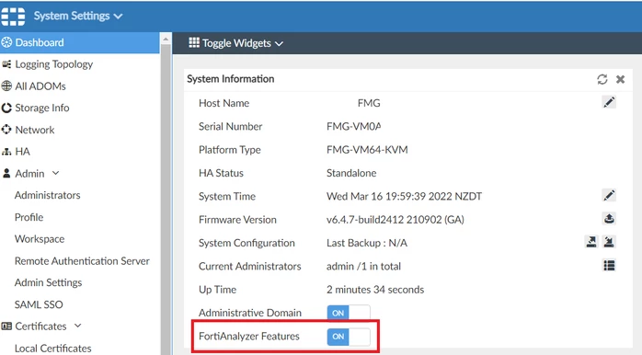
Task: Select Dashboard in the sidebar
Action: [x=79, y=42]
